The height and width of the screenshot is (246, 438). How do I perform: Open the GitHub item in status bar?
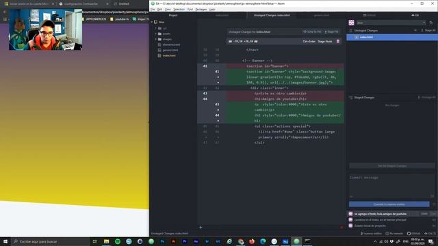click(x=413, y=234)
